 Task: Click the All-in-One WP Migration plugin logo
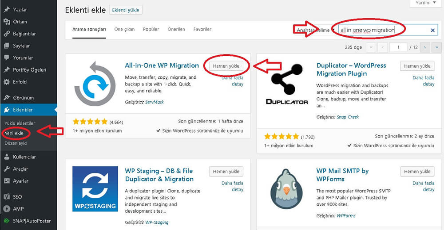point(95,84)
